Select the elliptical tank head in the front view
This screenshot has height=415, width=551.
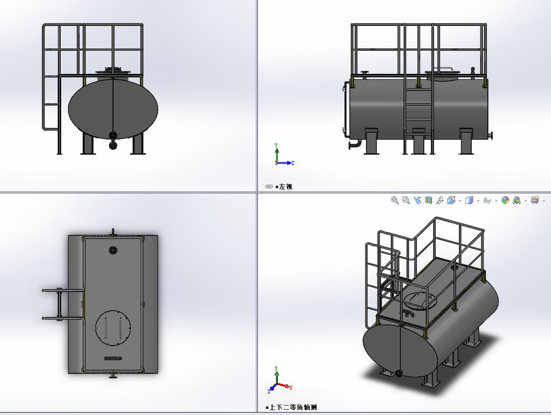pyautogui.click(x=113, y=109)
